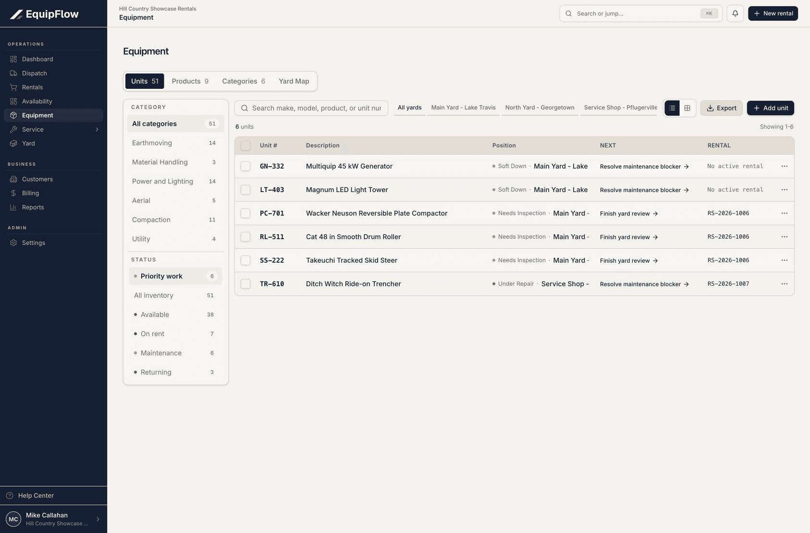Check the TR-610 row checkbox
This screenshot has height=533, width=810.
click(x=245, y=284)
